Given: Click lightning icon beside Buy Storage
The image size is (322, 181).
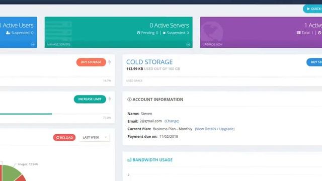Looking at the screenshot, I should pos(110,62).
